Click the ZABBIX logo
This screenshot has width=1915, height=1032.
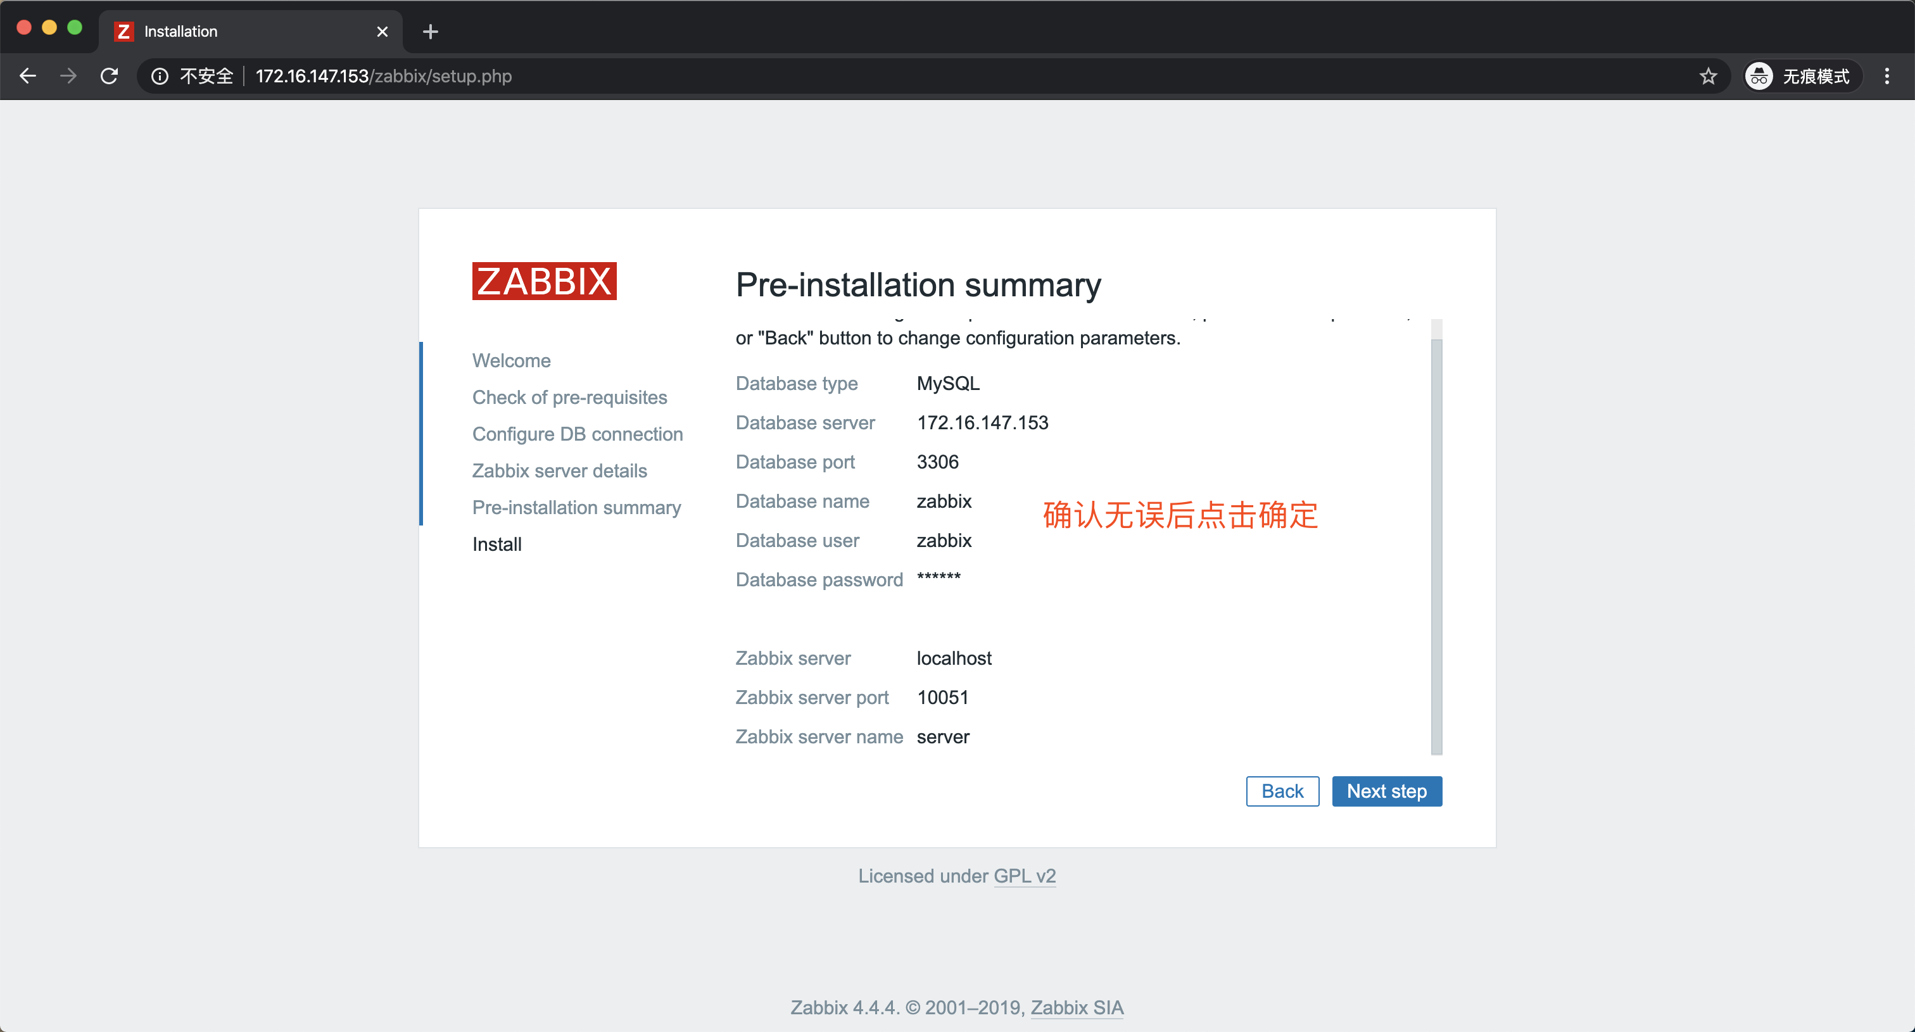point(544,281)
